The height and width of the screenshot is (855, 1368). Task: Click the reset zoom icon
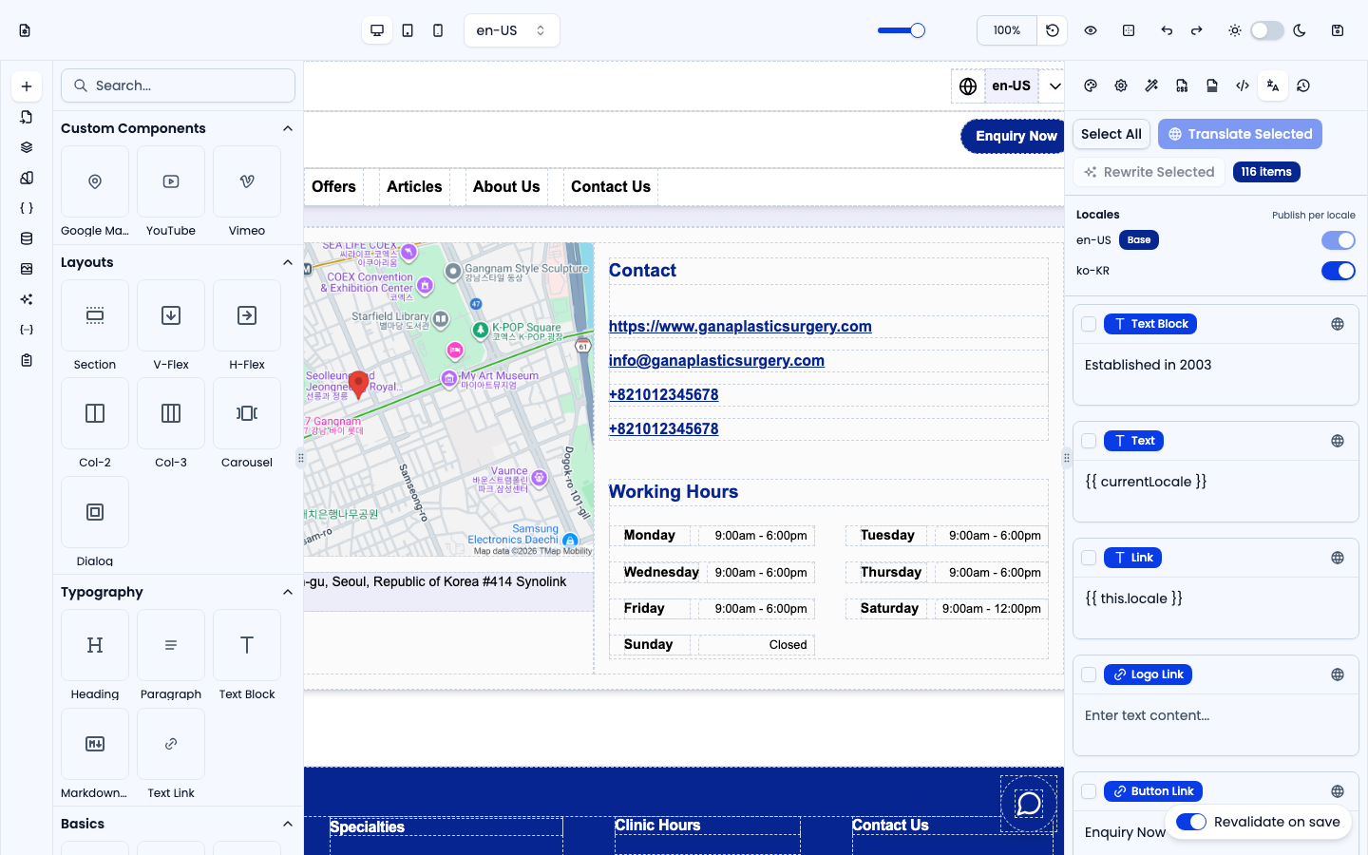pyautogui.click(x=1053, y=30)
